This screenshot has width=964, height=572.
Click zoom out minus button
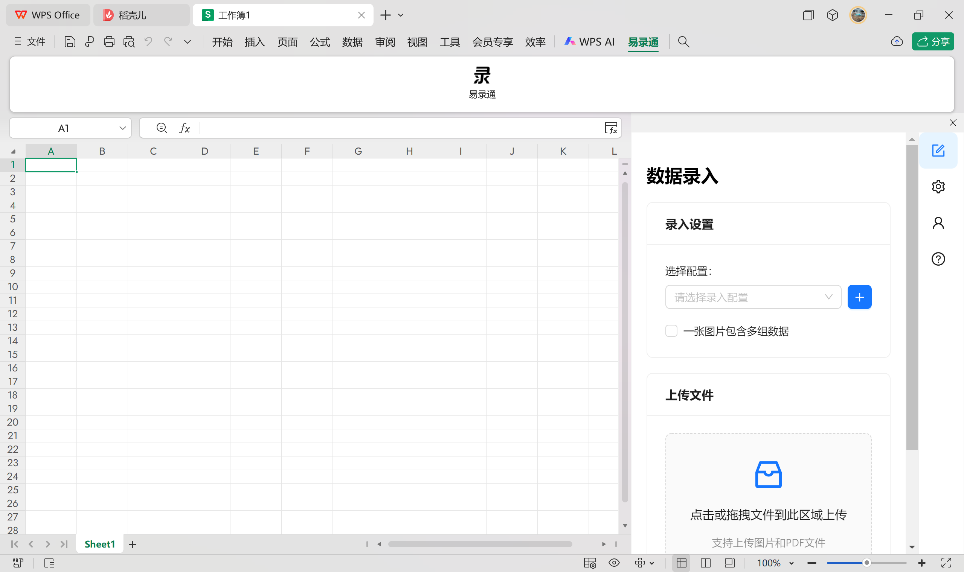coord(812,563)
